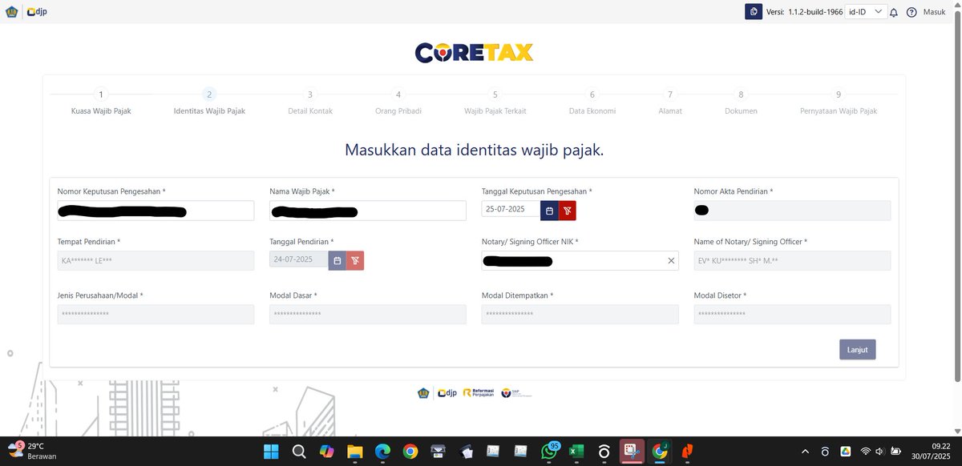
Task: Open calendar for Tanggal Pendirian
Action: (x=338, y=260)
